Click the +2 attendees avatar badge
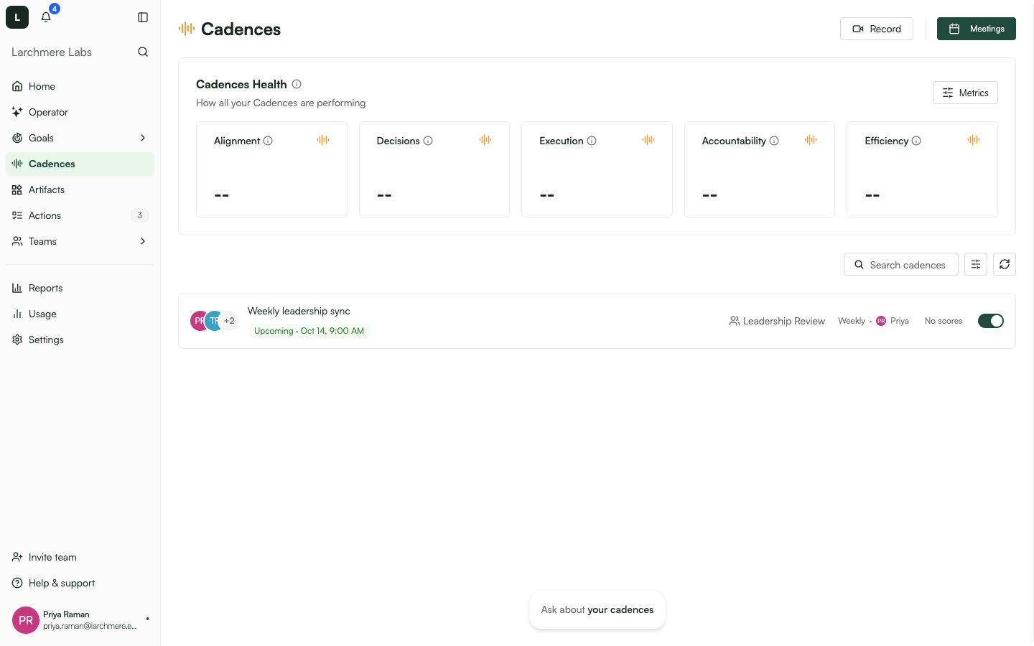The width and height of the screenshot is (1034, 646). [x=229, y=321]
